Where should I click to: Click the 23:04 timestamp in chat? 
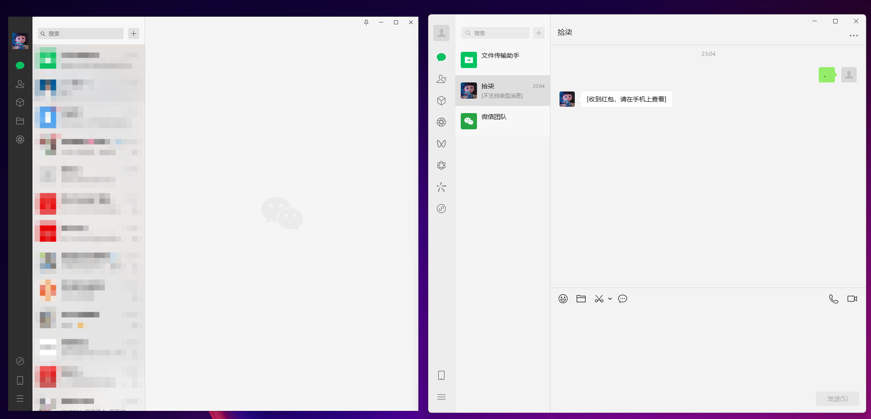click(x=708, y=54)
